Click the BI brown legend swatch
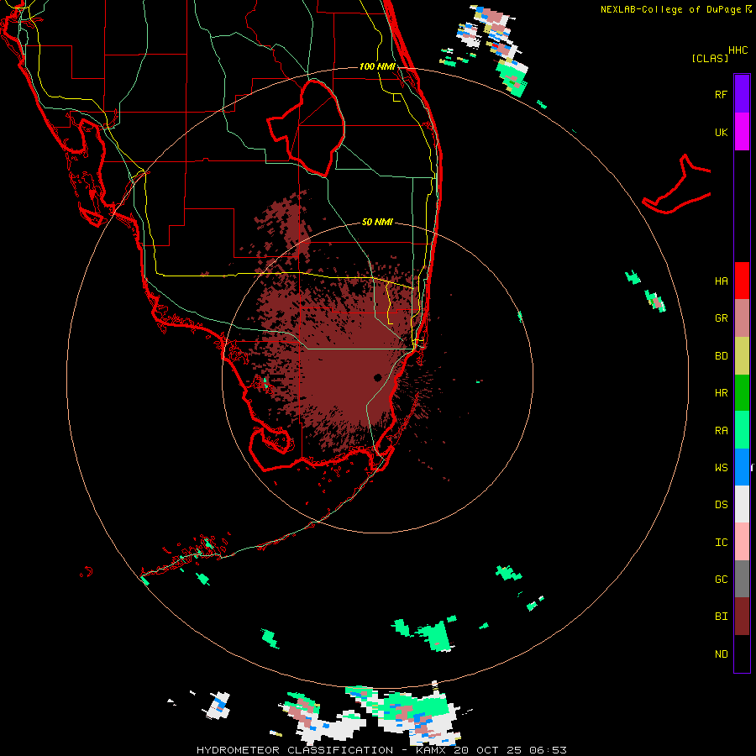The image size is (756, 756). (742, 617)
